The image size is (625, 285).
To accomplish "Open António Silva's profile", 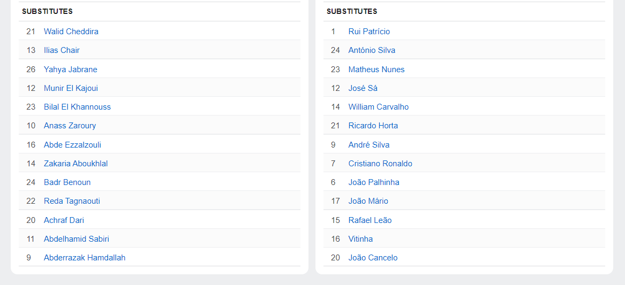I will coord(372,50).
